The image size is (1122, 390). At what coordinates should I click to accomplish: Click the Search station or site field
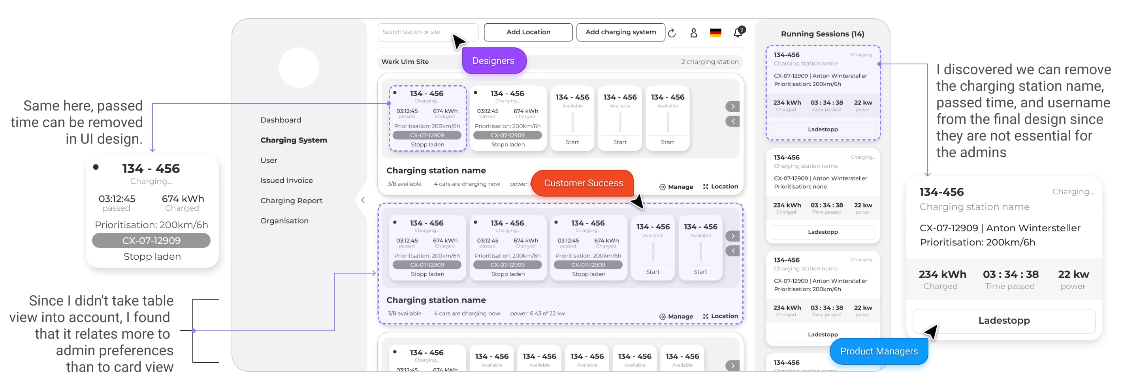click(414, 32)
